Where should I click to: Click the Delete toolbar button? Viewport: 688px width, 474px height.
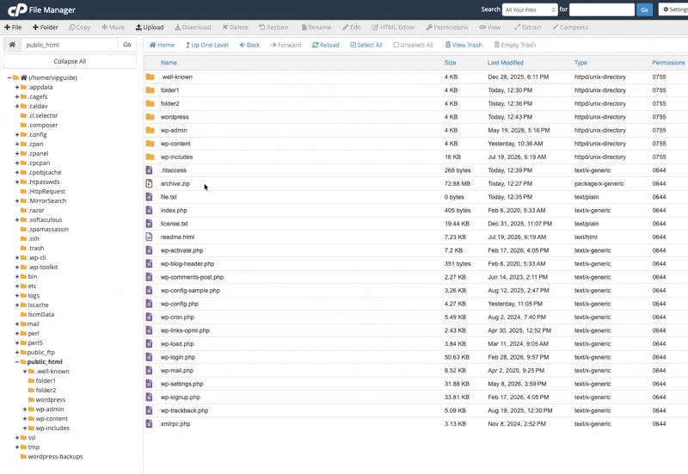point(235,28)
